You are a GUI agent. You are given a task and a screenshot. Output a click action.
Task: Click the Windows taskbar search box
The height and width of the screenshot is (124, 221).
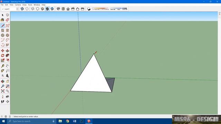click(31, 121)
